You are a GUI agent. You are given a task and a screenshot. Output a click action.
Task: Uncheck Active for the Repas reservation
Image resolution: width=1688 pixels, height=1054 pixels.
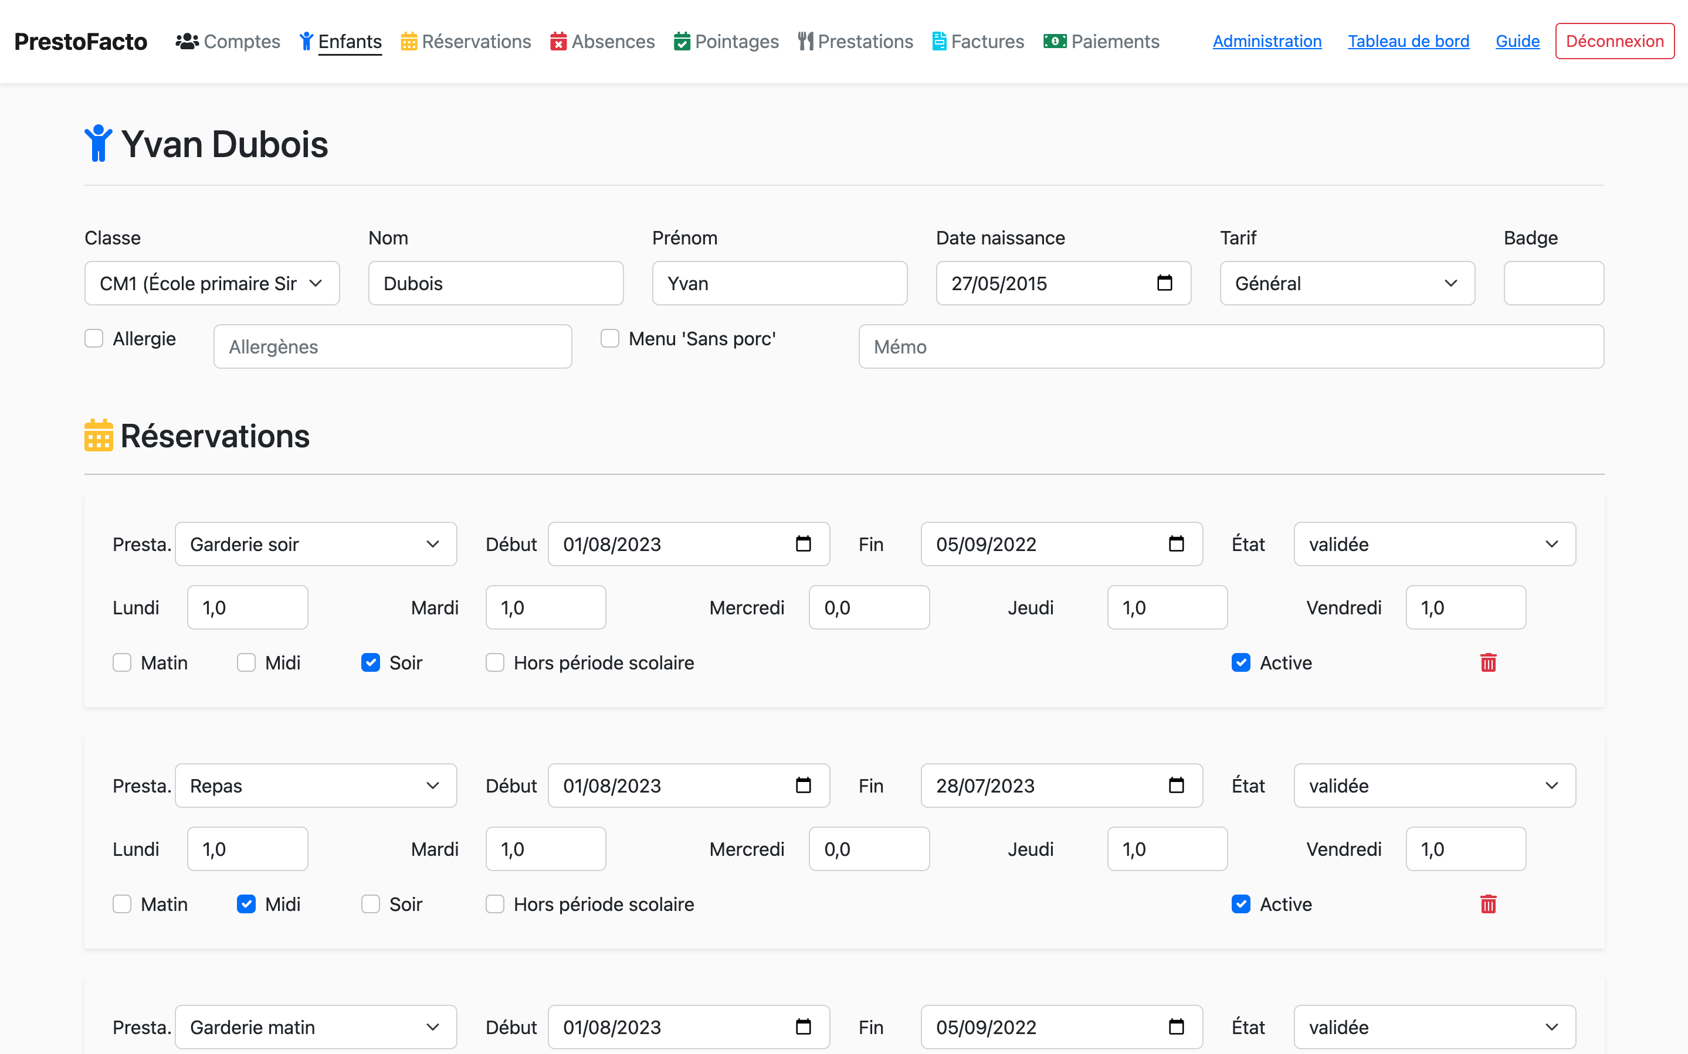tap(1240, 904)
